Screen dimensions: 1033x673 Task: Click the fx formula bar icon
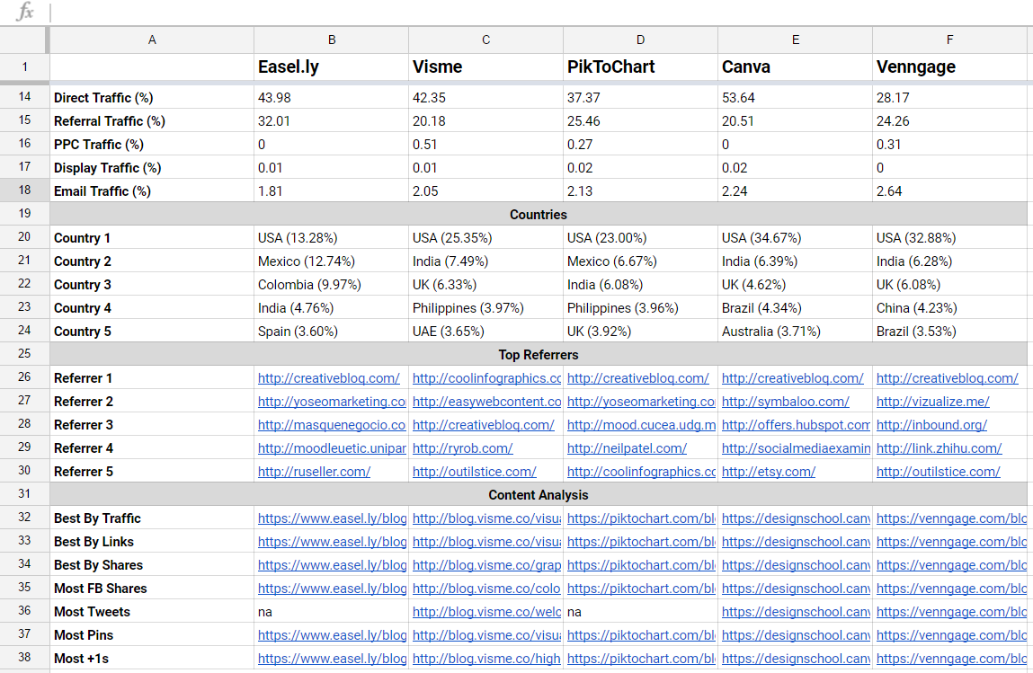24,11
